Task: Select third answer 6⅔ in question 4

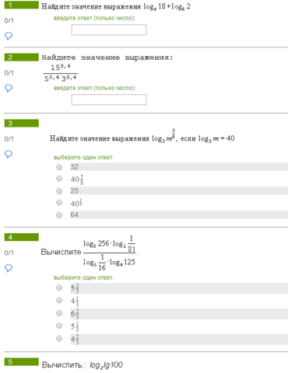Action: click(x=59, y=313)
